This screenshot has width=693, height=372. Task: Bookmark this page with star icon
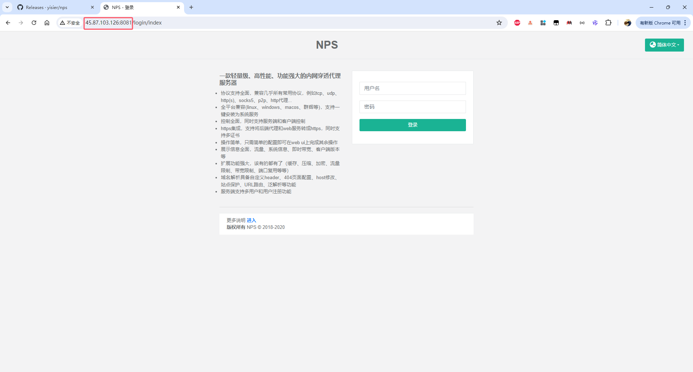(499, 23)
